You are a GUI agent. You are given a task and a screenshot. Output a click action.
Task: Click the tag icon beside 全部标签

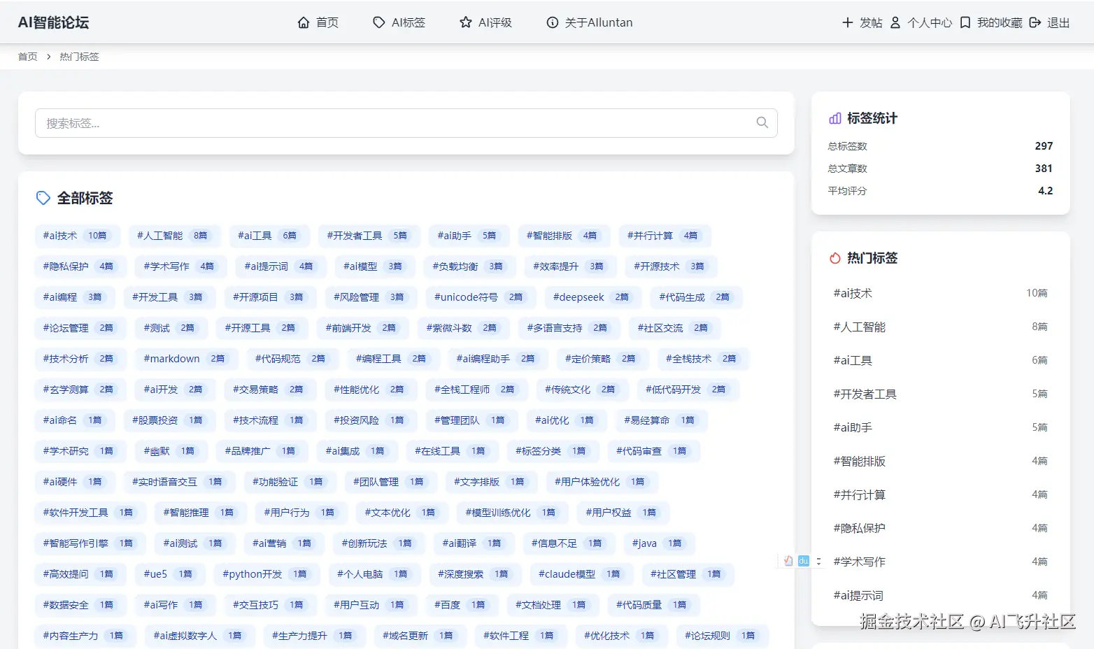[x=43, y=198]
